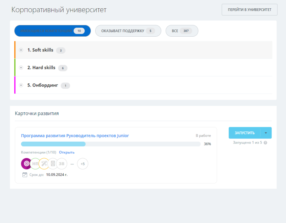The width and height of the screenshot is (286, 223).
Task: Expand the Soft skills section plus icon
Action: 21,50
